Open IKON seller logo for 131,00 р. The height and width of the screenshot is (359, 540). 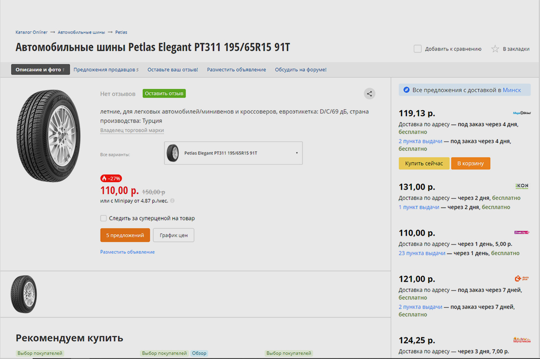(522, 186)
